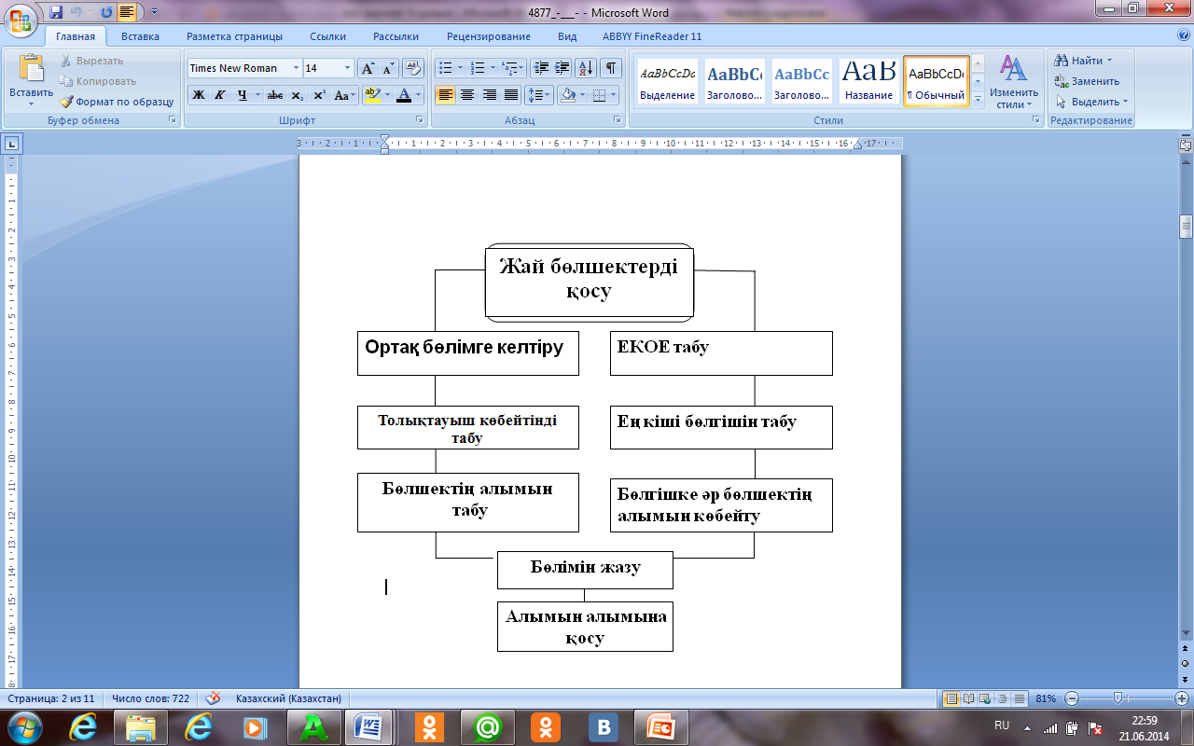Align text right
The width and height of the screenshot is (1194, 746).
point(489,95)
